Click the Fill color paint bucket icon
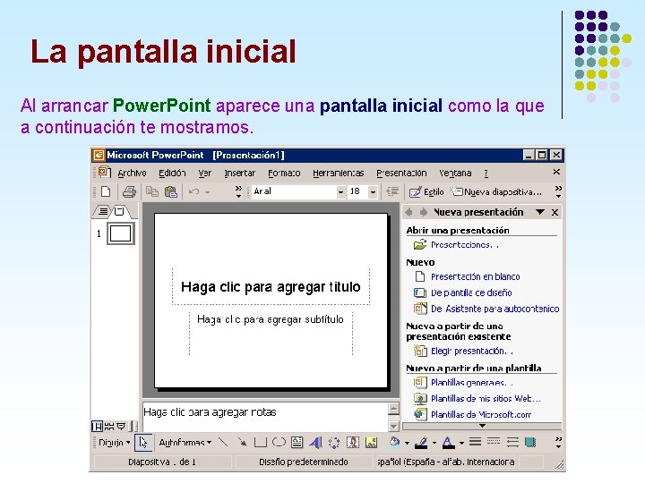The width and height of the screenshot is (645, 483). [x=394, y=443]
